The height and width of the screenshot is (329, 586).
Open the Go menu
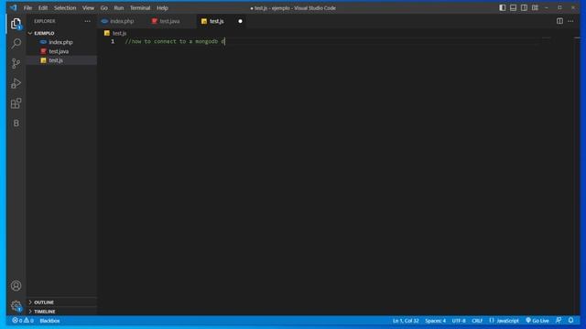[x=103, y=8]
